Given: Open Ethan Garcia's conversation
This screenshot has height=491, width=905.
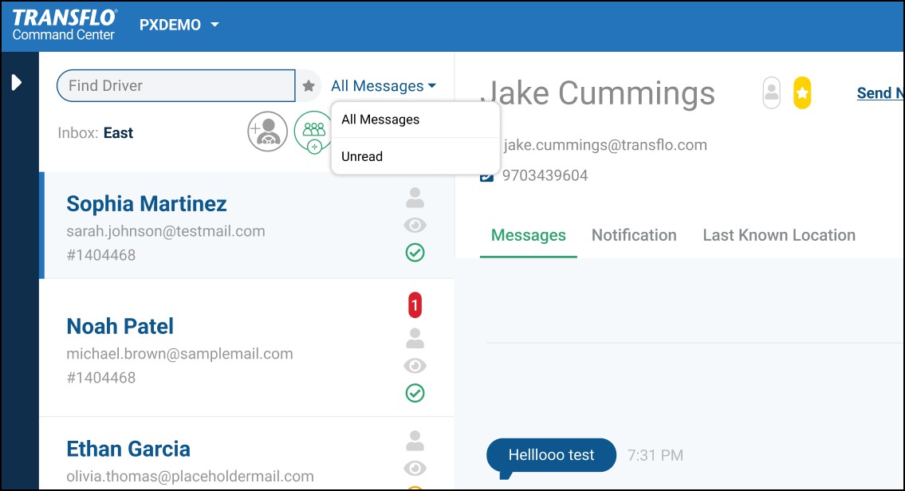Looking at the screenshot, I should pyautogui.click(x=128, y=449).
